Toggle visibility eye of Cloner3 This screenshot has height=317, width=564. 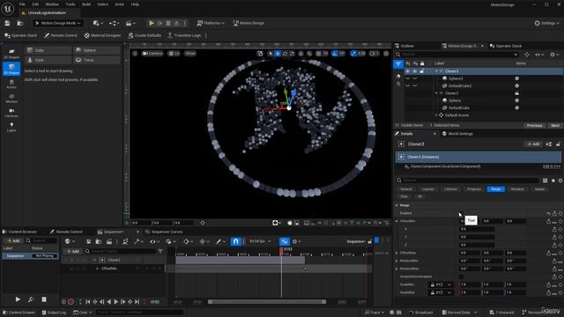click(x=407, y=71)
